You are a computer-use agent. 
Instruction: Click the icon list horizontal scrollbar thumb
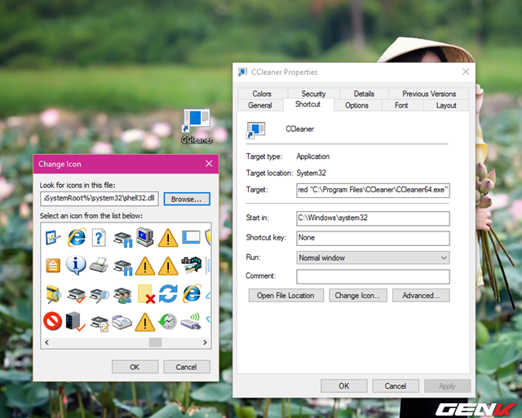(x=155, y=342)
